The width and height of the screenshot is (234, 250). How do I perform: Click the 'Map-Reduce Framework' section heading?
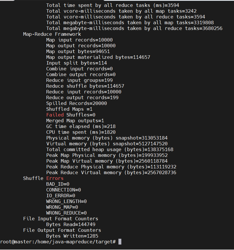(x=52, y=34)
